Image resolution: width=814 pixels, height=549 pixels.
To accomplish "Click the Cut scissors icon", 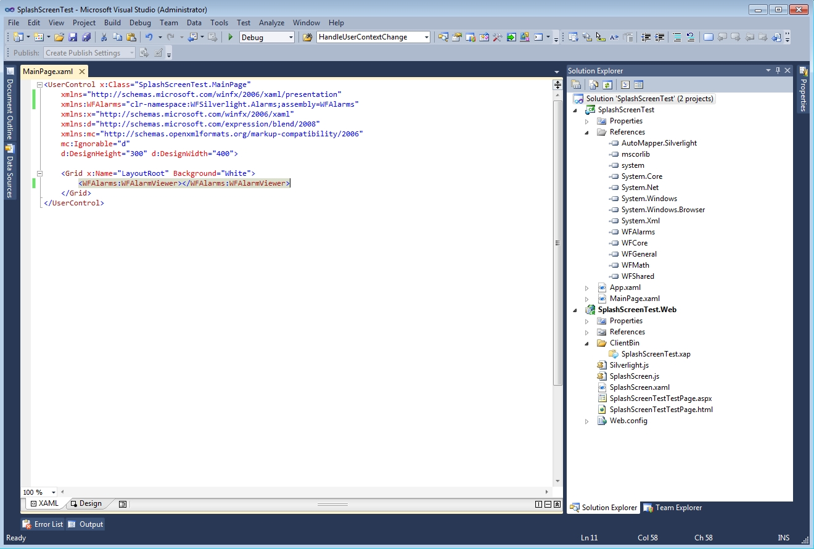I will click(x=104, y=38).
